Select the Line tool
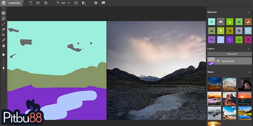The image size is (253, 126). coord(3,24)
